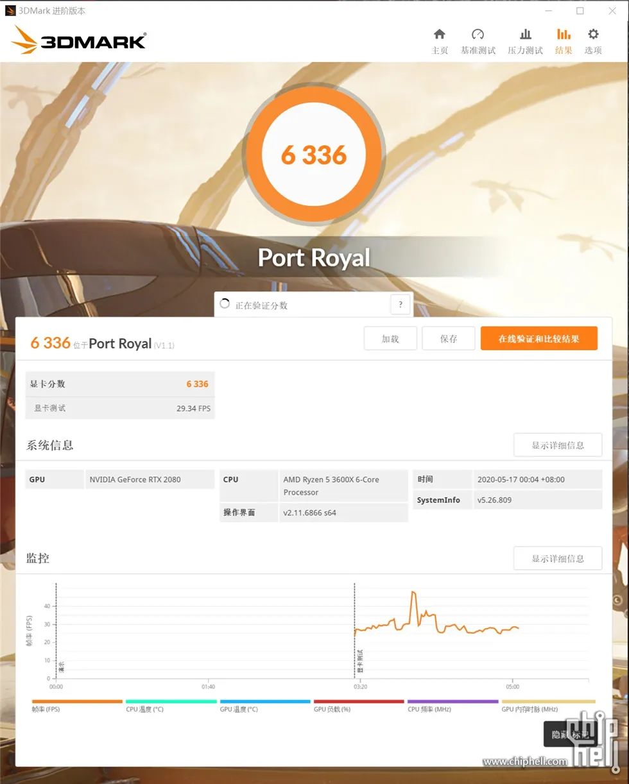Click the Port Royal banner title

(314, 258)
